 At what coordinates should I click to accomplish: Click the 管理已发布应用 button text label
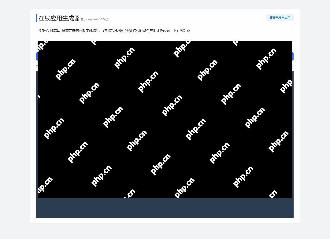point(280,17)
